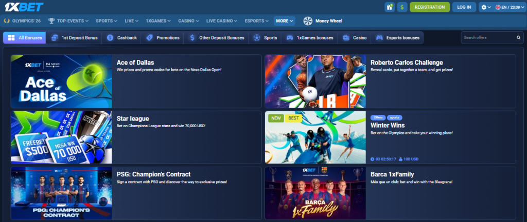Open the language EN selector
This screenshot has width=527, height=222.
coord(508,7)
